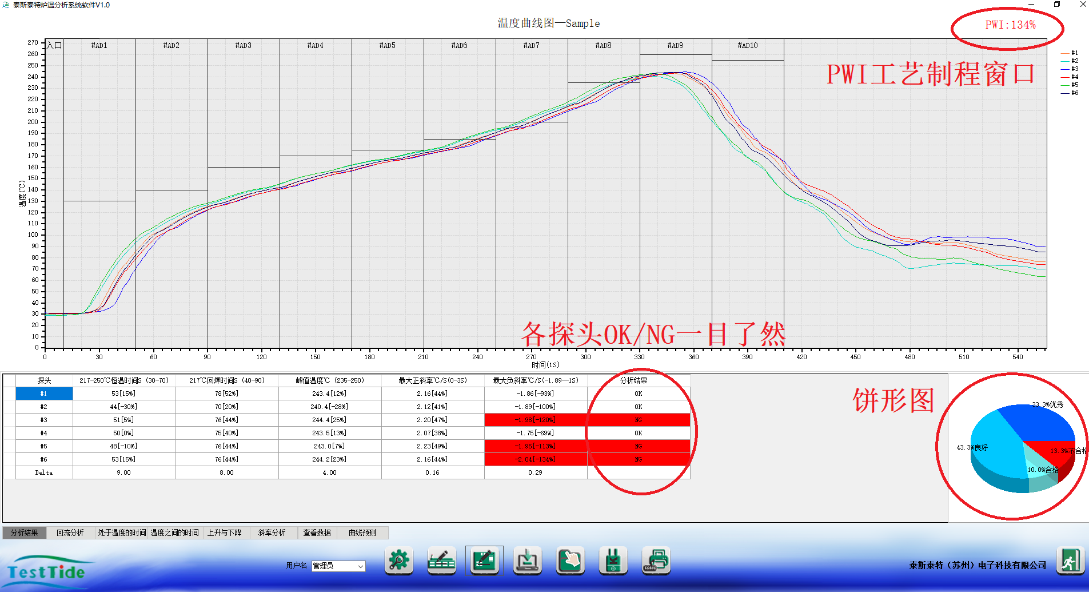
Task: Click the hand touch-screen icon
Action: 570,561
